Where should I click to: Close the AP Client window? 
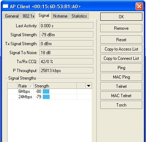coord(139,6)
